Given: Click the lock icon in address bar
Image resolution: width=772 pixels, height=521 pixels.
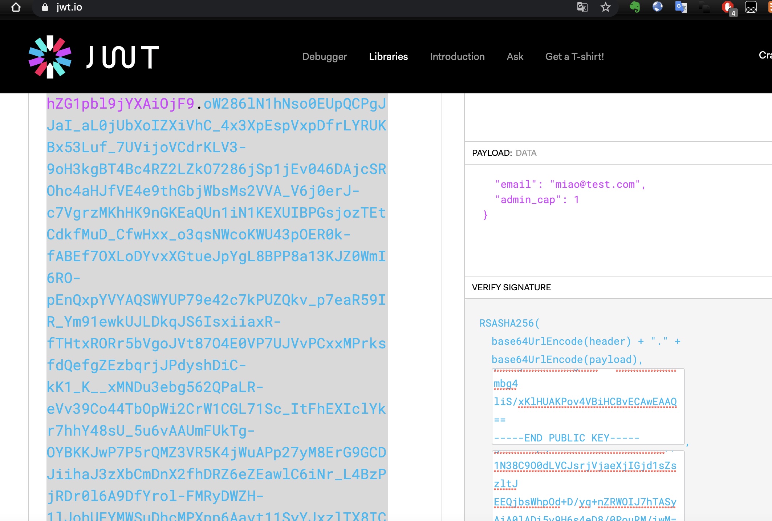Looking at the screenshot, I should 45,7.
